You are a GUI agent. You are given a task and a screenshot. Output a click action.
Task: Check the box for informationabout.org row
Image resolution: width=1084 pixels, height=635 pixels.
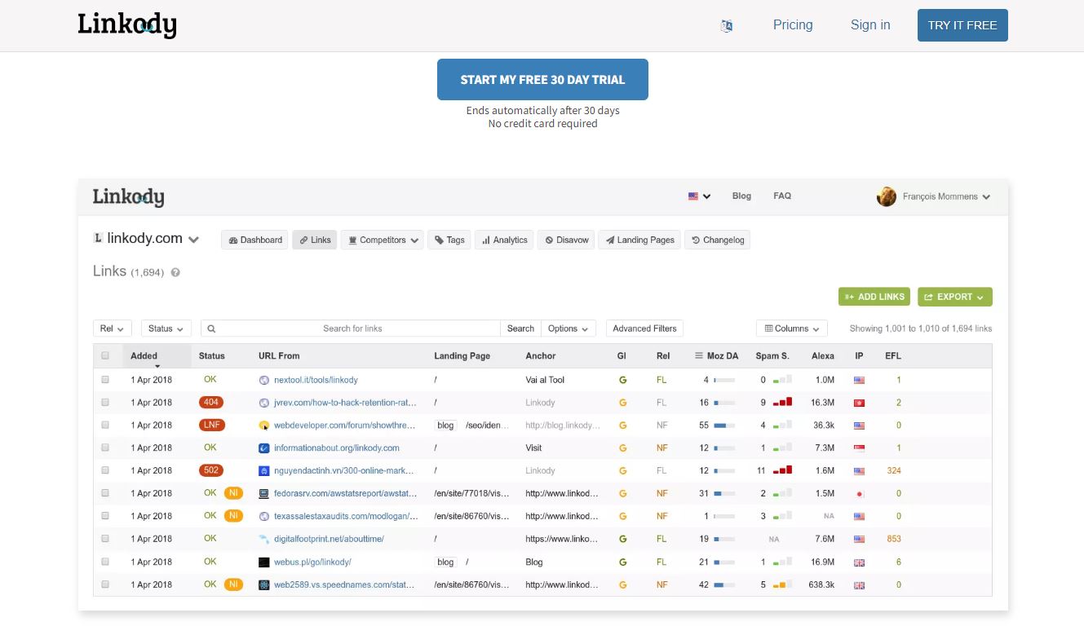(105, 448)
